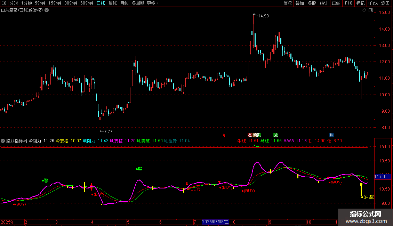Click the 标记 mark button
This screenshot has width=393, height=226.
click(x=360, y=3)
